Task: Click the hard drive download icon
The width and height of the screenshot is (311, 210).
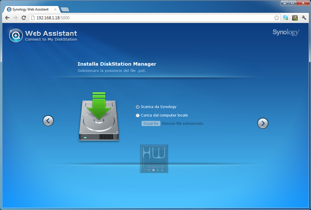Action: (x=99, y=117)
